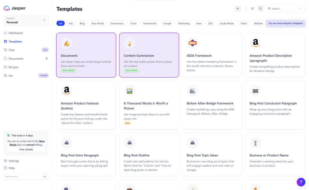Filter templates by Boss Mode
This screenshot has width=309, height=190.
[97, 23]
